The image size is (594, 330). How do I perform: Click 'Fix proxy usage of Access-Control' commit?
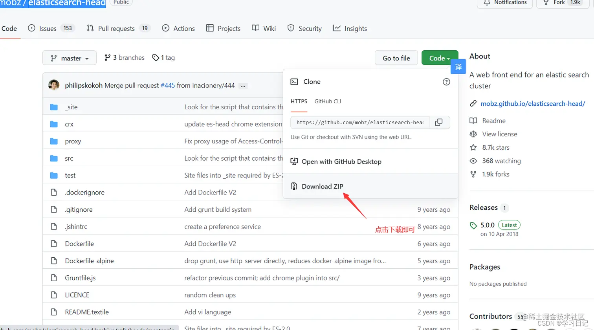click(x=233, y=141)
